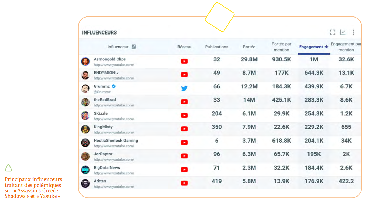Click BigData News avatar
Screen dimensions: 367x202
point(85,170)
